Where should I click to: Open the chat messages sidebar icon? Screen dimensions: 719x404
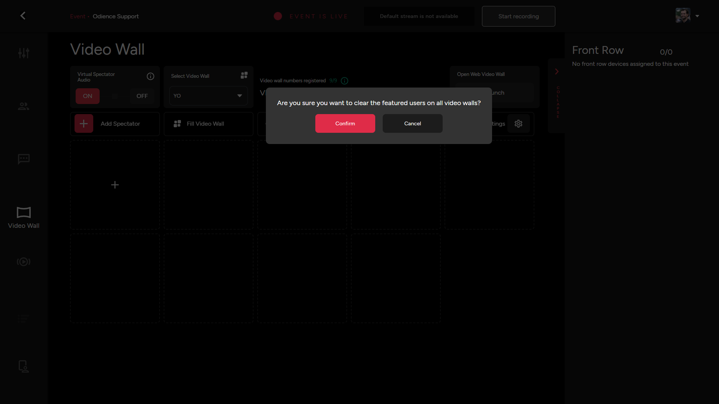24,159
